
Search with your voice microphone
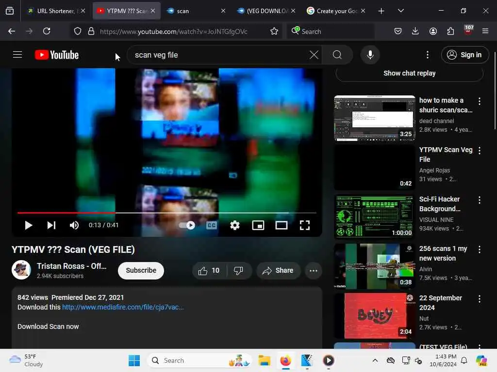coord(370,55)
